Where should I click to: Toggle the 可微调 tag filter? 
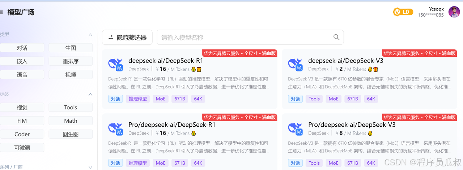point(22,148)
